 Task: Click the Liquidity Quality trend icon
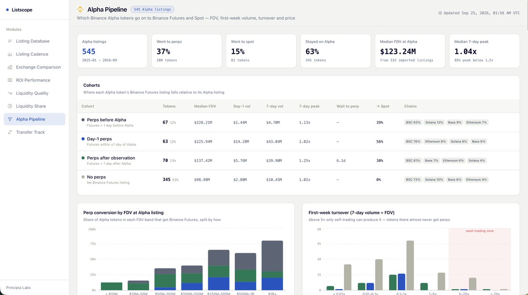point(10,93)
